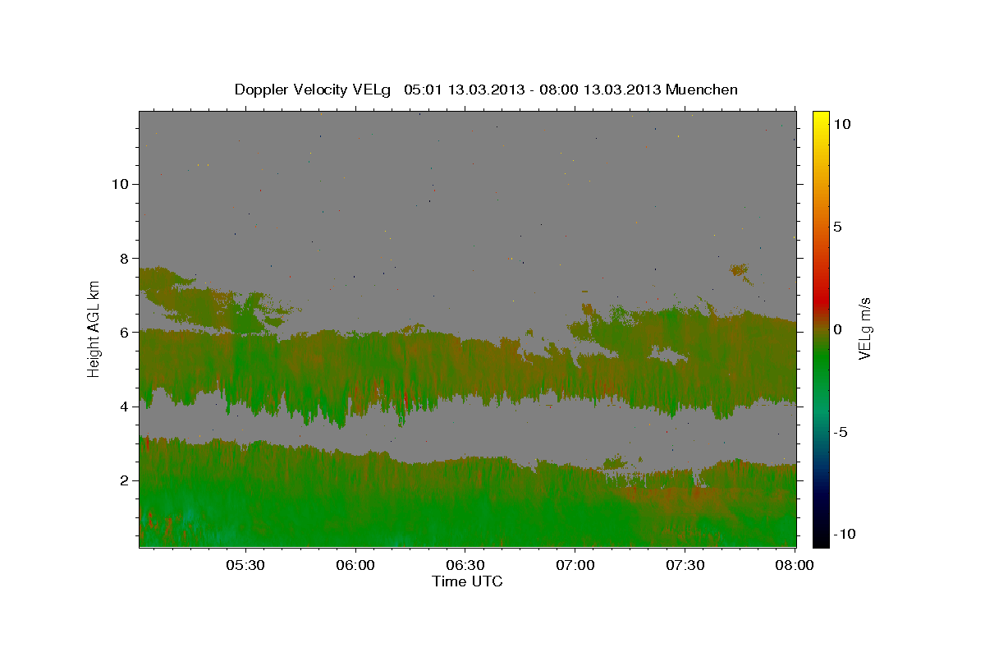This screenshot has width=985, height=657.
Task: Click the yellow top of the colorbar
Action: click(x=820, y=119)
